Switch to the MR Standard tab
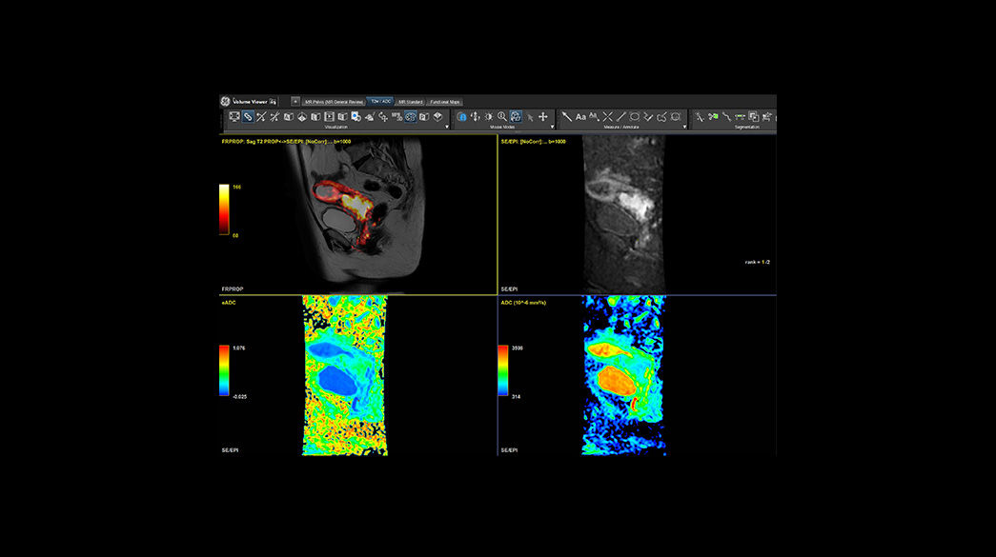The image size is (996, 557). click(409, 100)
